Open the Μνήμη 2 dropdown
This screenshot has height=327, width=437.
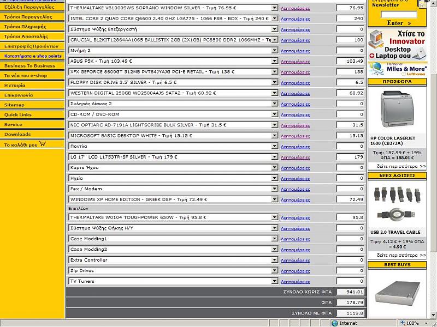tap(275, 50)
